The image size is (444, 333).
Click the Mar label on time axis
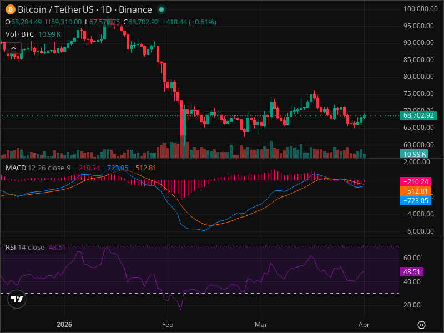[x=261, y=325]
